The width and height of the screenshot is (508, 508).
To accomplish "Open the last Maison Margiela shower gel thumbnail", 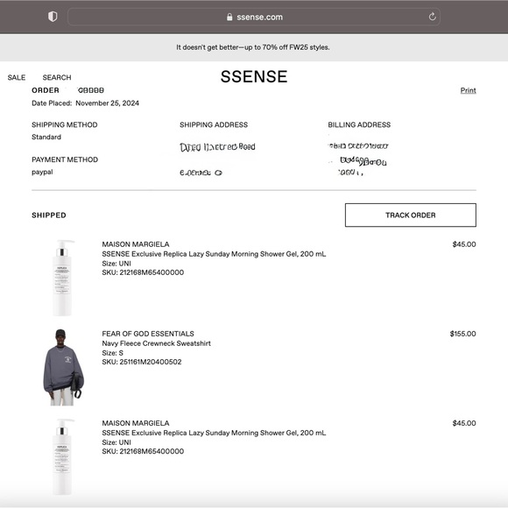I will point(62,457).
